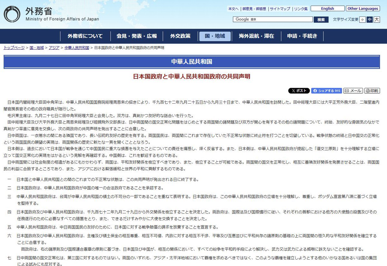
Task: Open the 海外渡航・滞在 menu
Action: [x=256, y=36]
